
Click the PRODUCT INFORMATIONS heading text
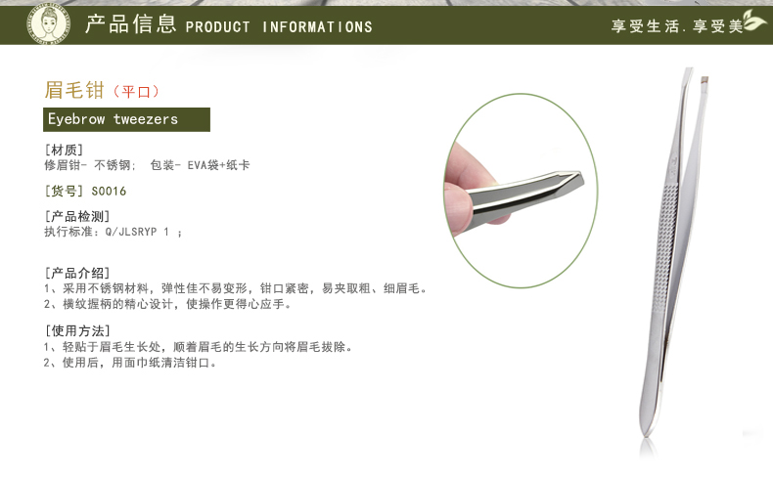point(279,26)
